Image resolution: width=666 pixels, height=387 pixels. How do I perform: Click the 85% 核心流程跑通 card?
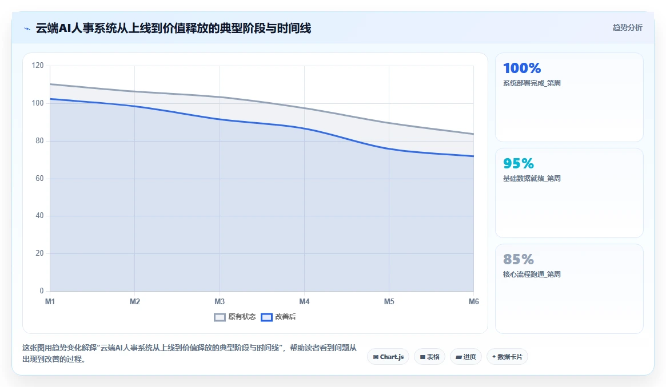[569, 289]
